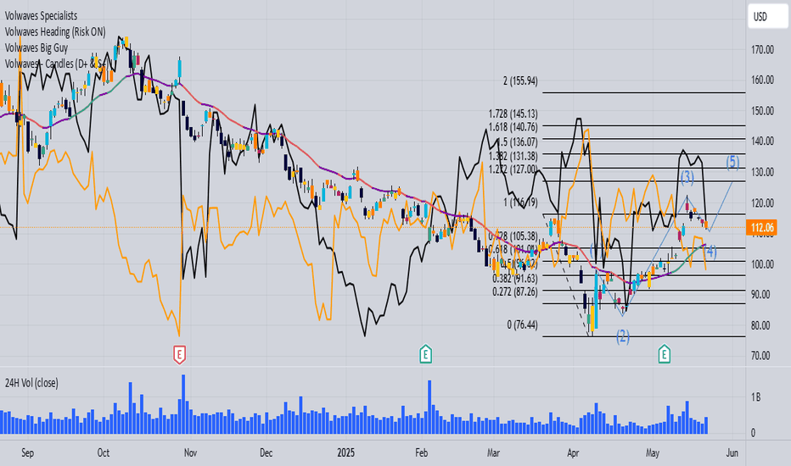Click the current price label 112.06
The image size is (791, 466).
(x=762, y=228)
